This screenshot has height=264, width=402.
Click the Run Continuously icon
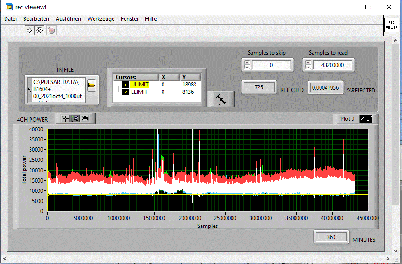pyautogui.click(x=39, y=31)
